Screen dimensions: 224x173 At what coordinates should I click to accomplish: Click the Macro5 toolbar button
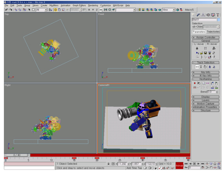point(189,10)
